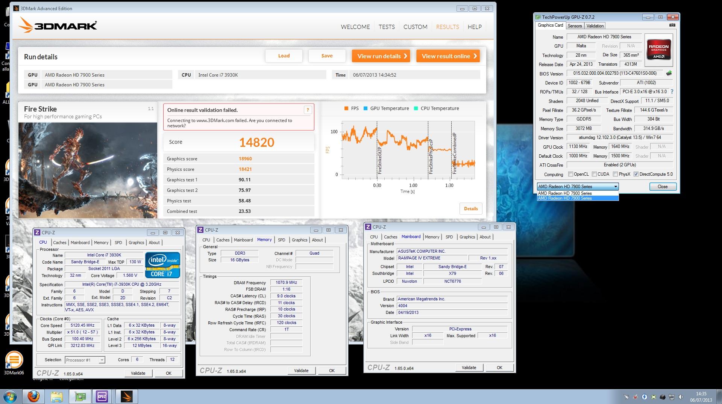The height and width of the screenshot is (404, 722).
Task: Click the GPU-Z title bar app icon
Action: click(538, 17)
